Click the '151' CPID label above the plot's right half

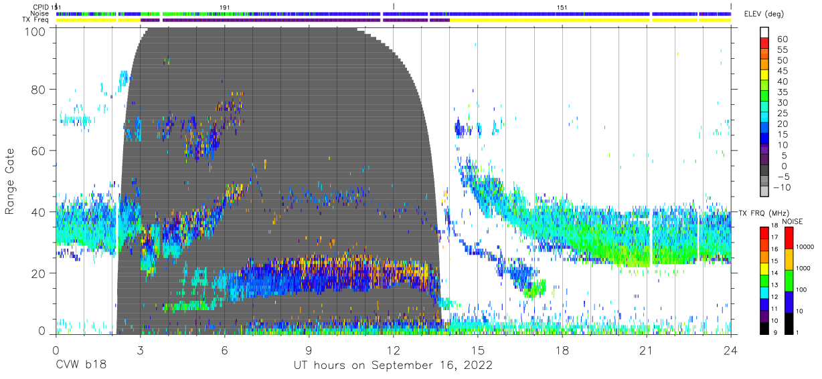tap(562, 7)
